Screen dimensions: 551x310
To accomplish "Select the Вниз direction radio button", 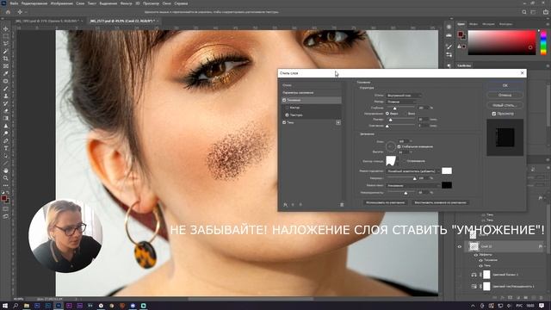I will tap(405, 114).
